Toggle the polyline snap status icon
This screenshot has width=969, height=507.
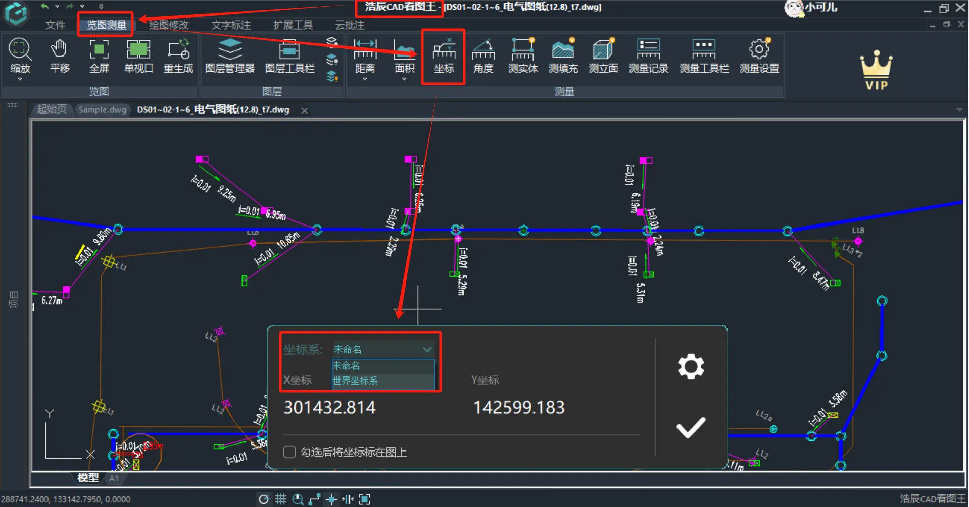tap(314, 499)
